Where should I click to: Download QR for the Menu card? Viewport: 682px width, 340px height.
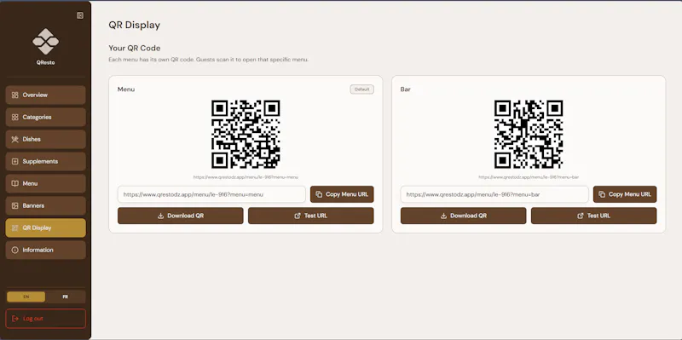click(181, 216)
